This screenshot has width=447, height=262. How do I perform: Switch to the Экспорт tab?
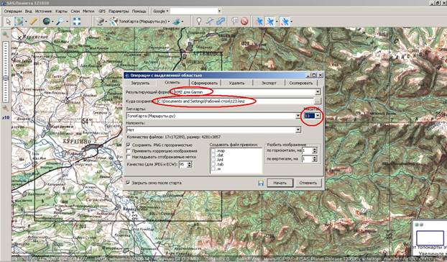pos(269,83)
